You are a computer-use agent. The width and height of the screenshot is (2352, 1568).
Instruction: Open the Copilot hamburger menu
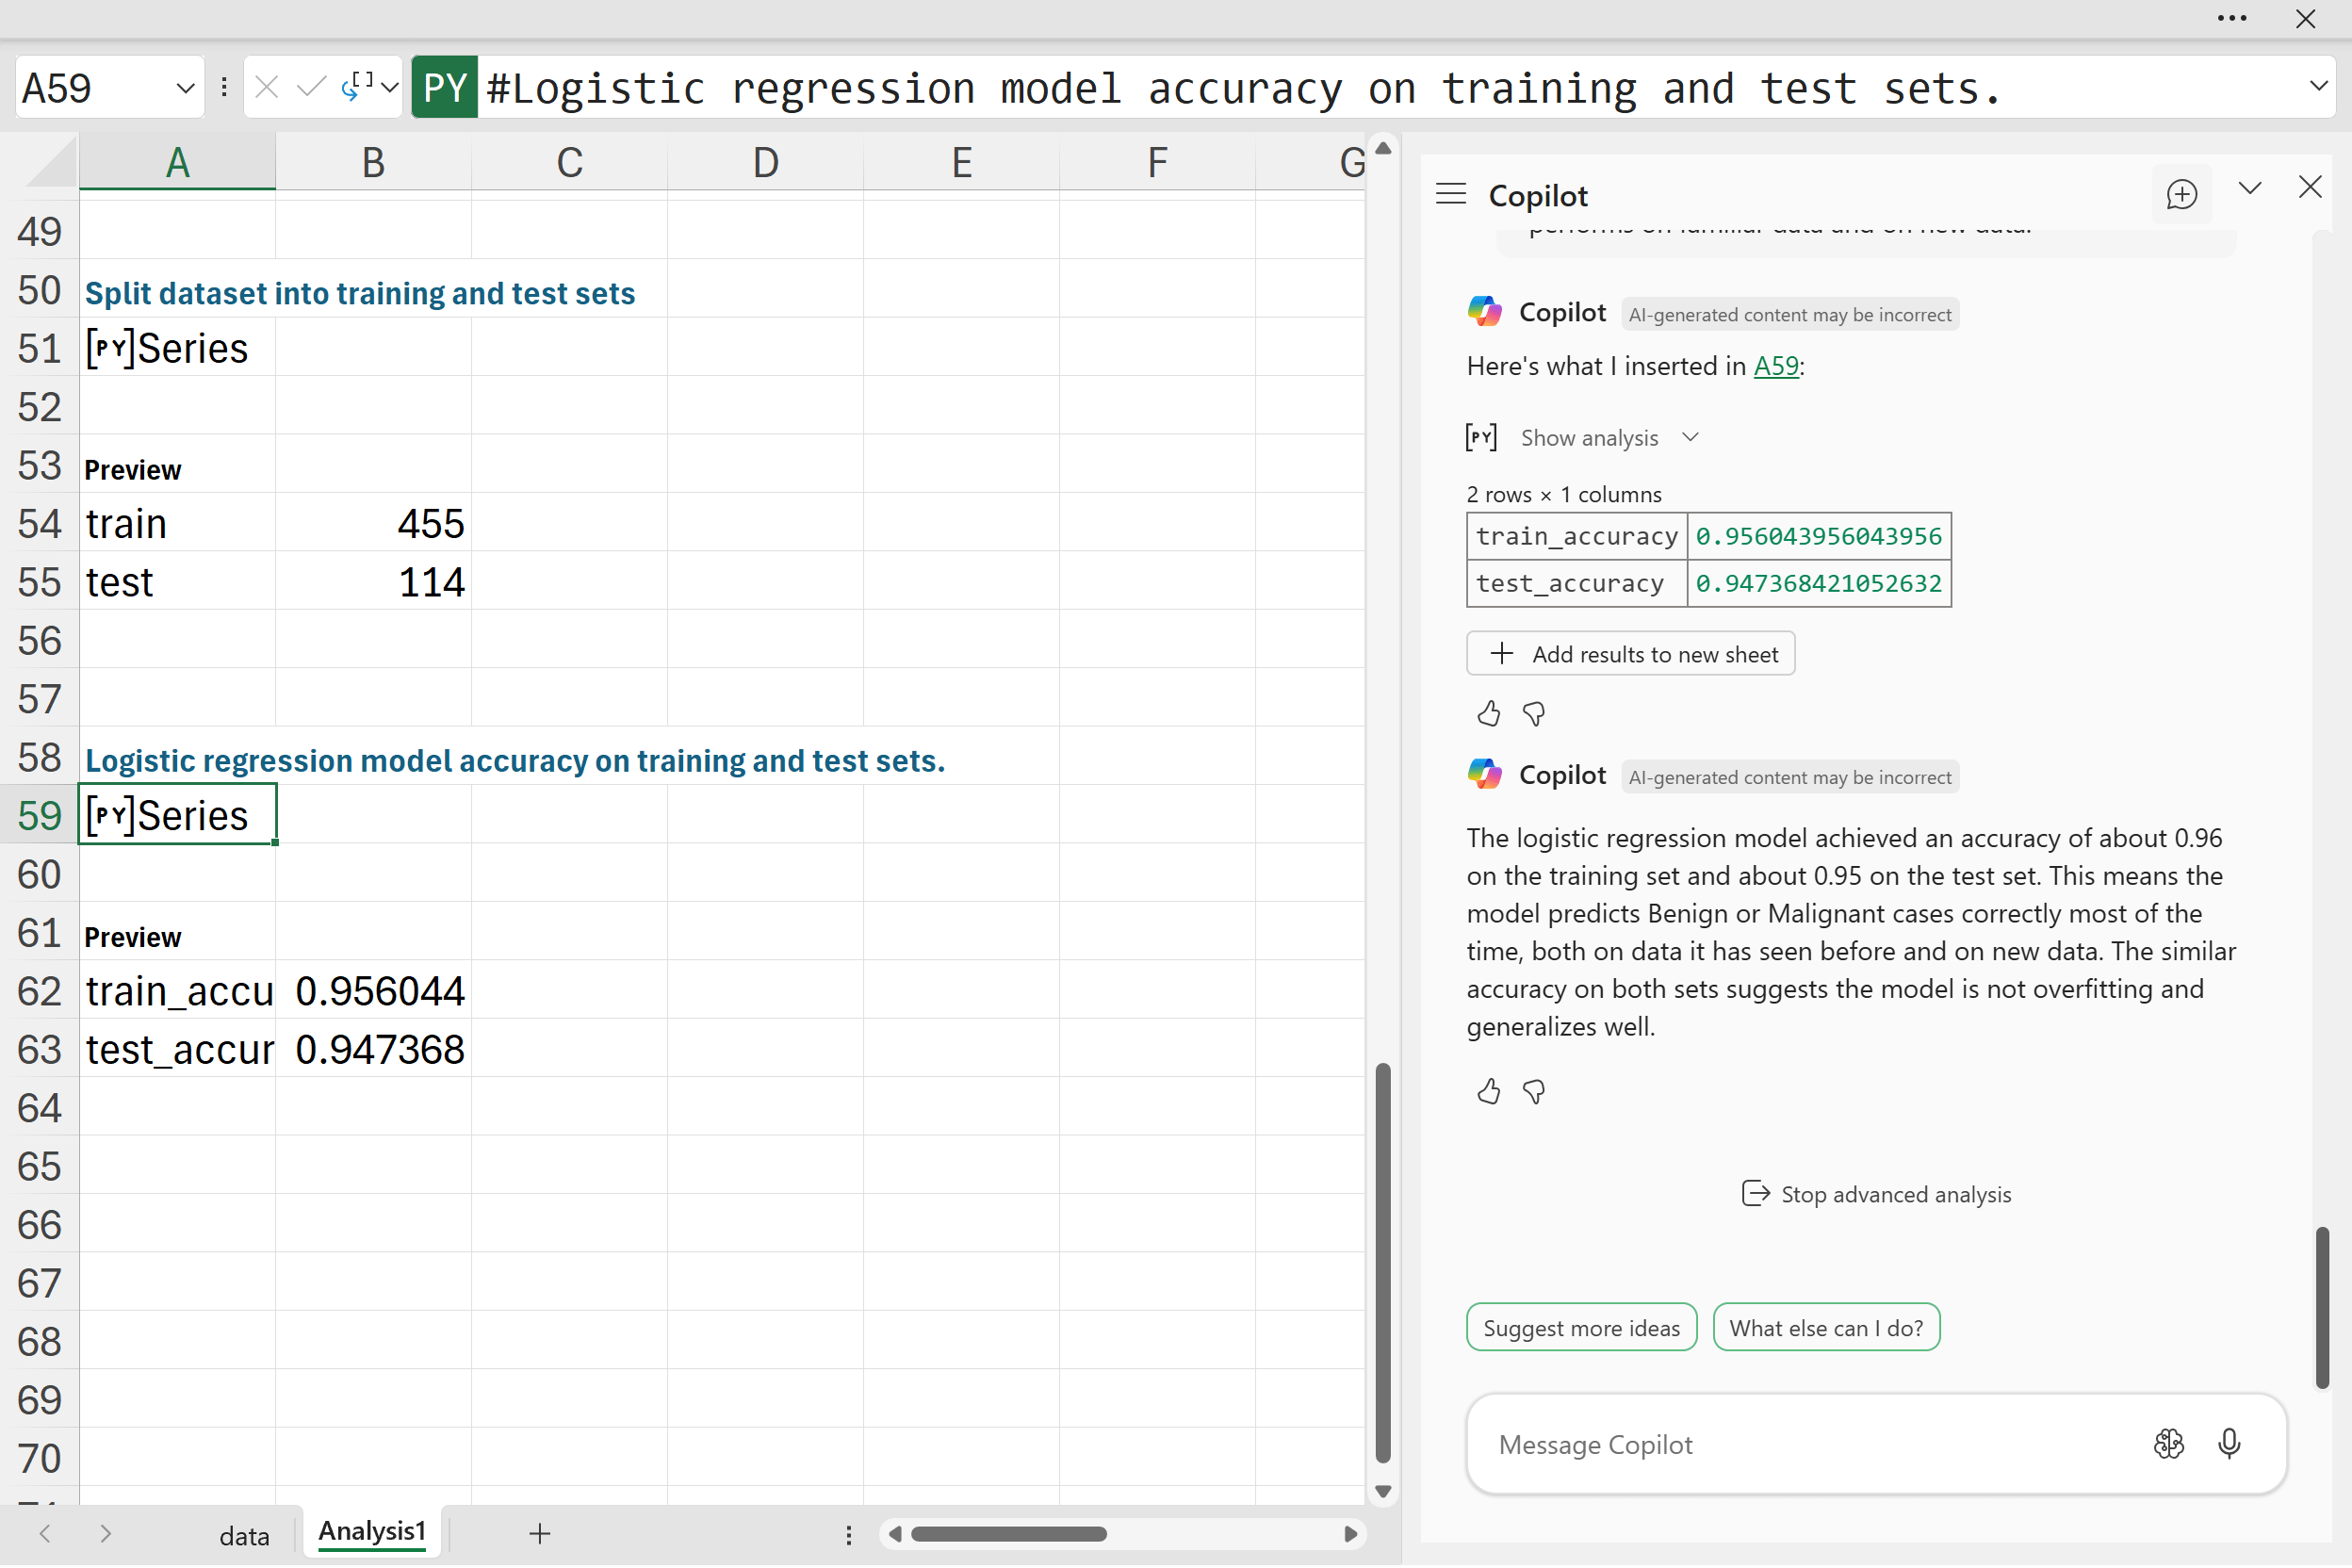pos(1451,194)
